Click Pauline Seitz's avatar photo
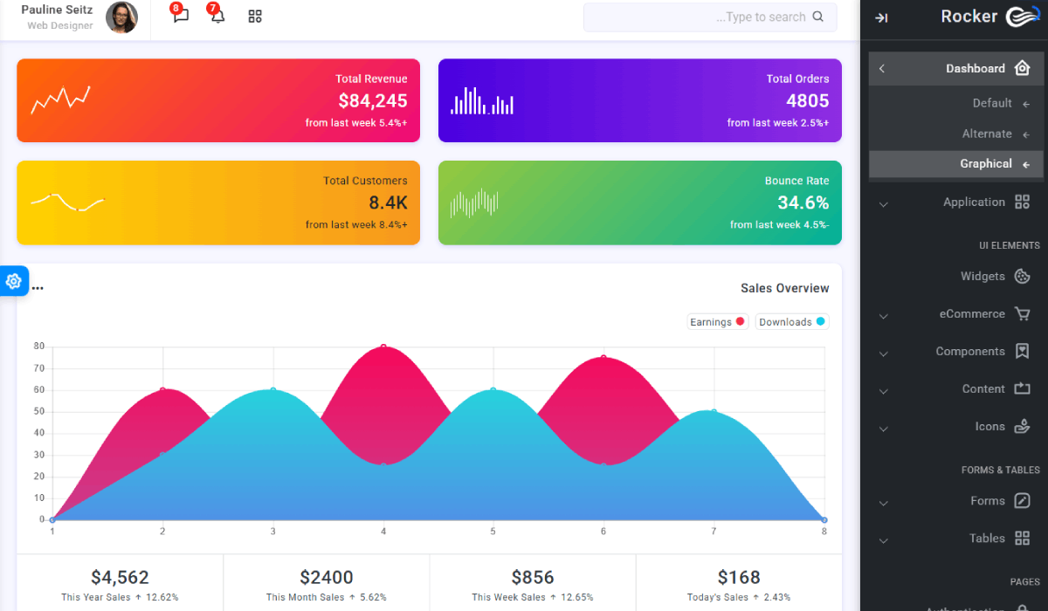Image resolution: width=1048 pixels, height=611 pixels. [121, 17]
